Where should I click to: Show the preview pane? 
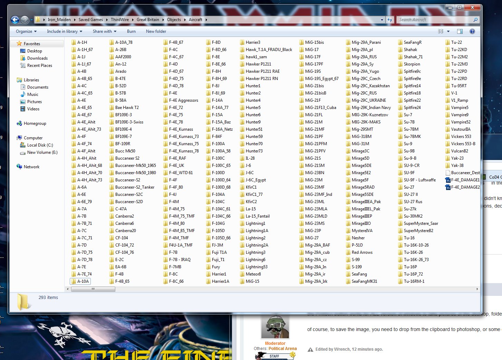pos(460,31)
